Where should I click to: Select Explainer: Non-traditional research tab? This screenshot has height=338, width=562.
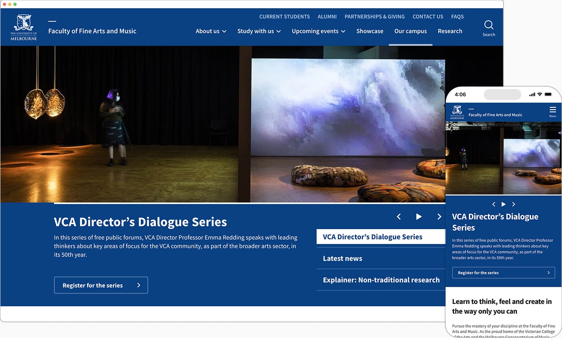[381, 280]
